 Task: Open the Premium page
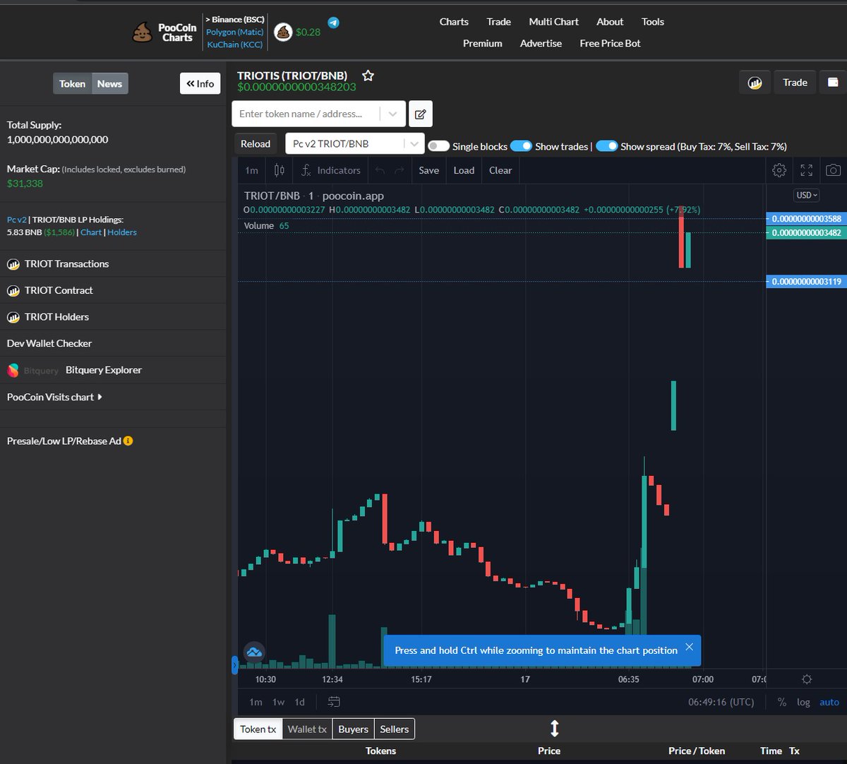[483, 43]
